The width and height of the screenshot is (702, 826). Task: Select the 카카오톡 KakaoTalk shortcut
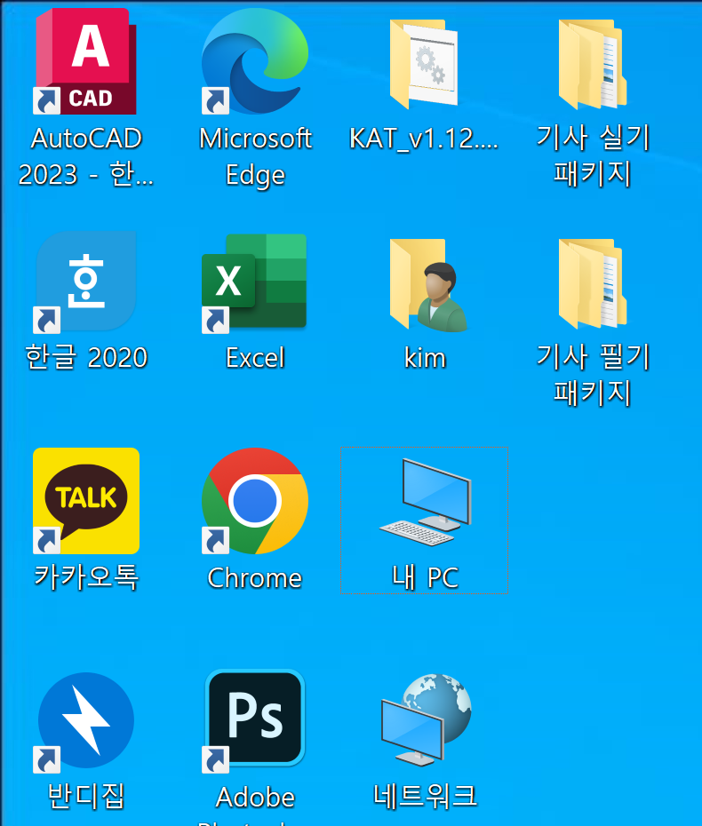coord(86,500)
